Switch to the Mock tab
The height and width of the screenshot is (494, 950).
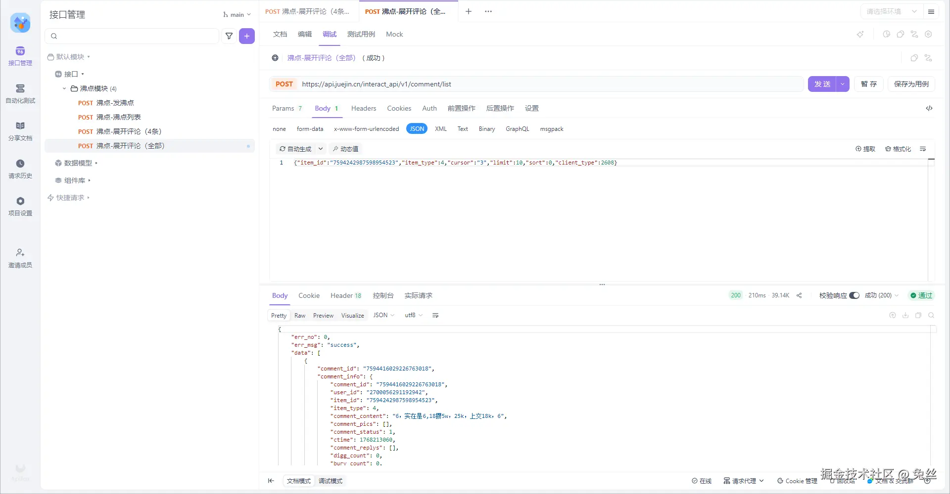coord(394,34)
